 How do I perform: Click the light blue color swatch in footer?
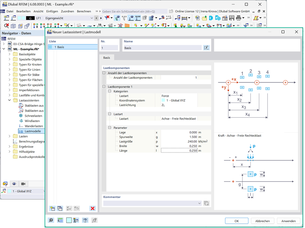coord(69,220)
